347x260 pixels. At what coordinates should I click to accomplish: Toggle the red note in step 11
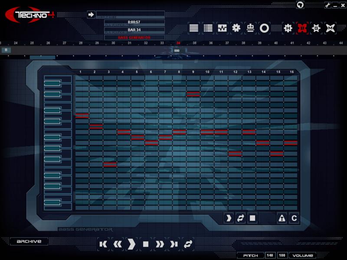(x=221, y=132)
